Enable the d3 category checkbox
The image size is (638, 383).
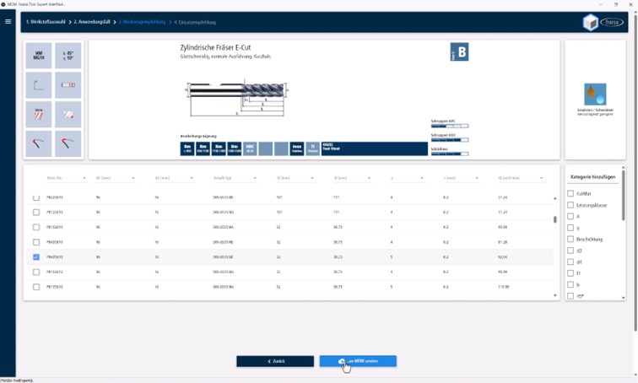tap(570, 251)
